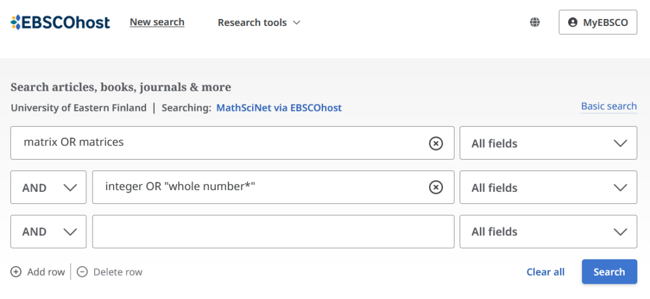Open the field selector for the second row
This screenshot has height=299, width=650.
[548, 188]
